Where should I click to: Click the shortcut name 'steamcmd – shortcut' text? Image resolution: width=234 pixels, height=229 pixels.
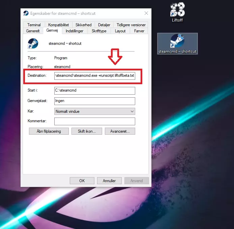click(x=65, y=43)
